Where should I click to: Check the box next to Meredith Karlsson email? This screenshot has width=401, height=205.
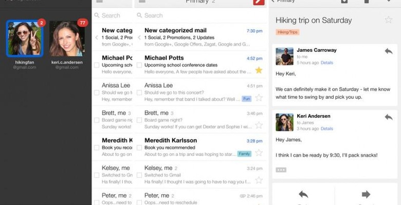click(139, 147)
